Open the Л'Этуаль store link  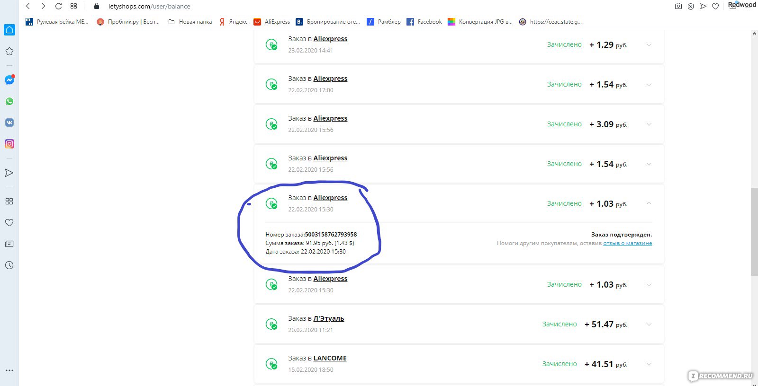tap(329, 319)
